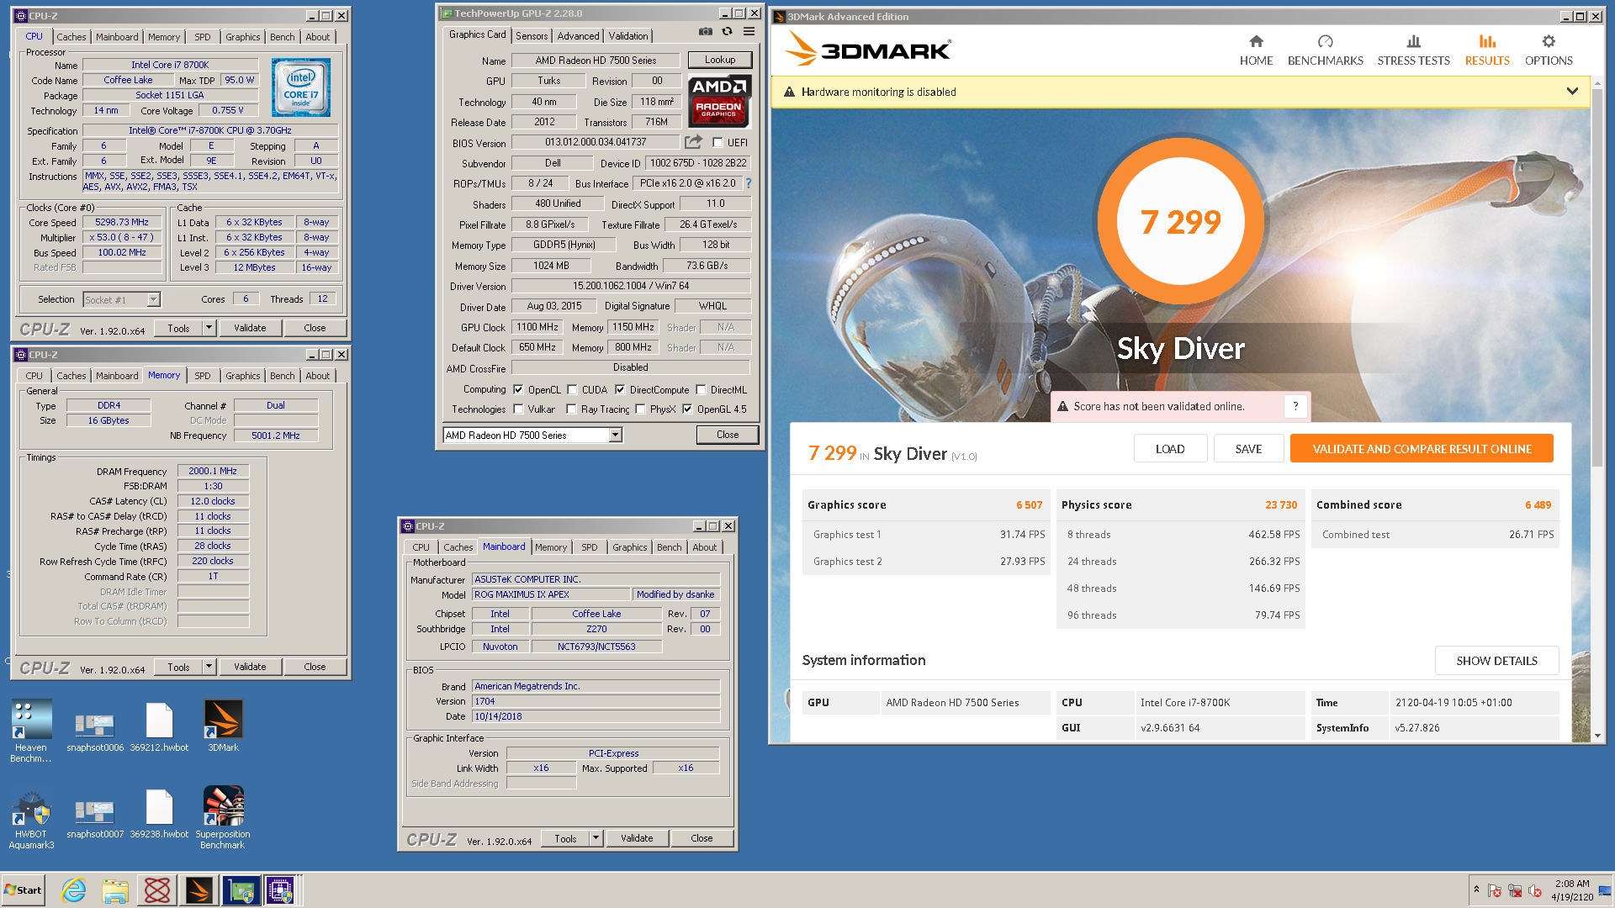This screenshot has width=1615, height=908.
Task: Toggle the Ray Tracing checkbox
Action: tap(571, 409)
